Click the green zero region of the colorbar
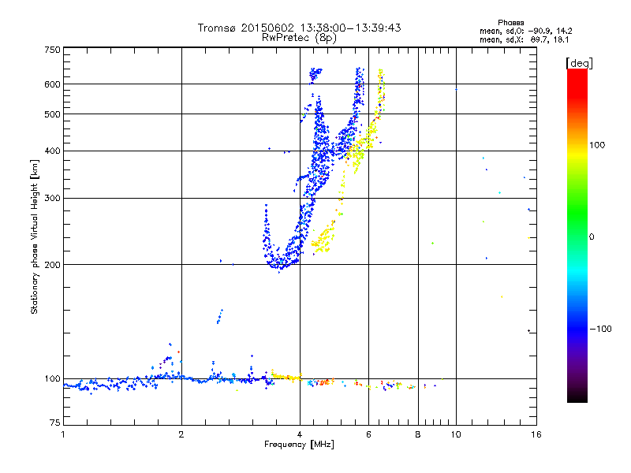The height and width of the screenshot is (473, 631). pos(577,236)
